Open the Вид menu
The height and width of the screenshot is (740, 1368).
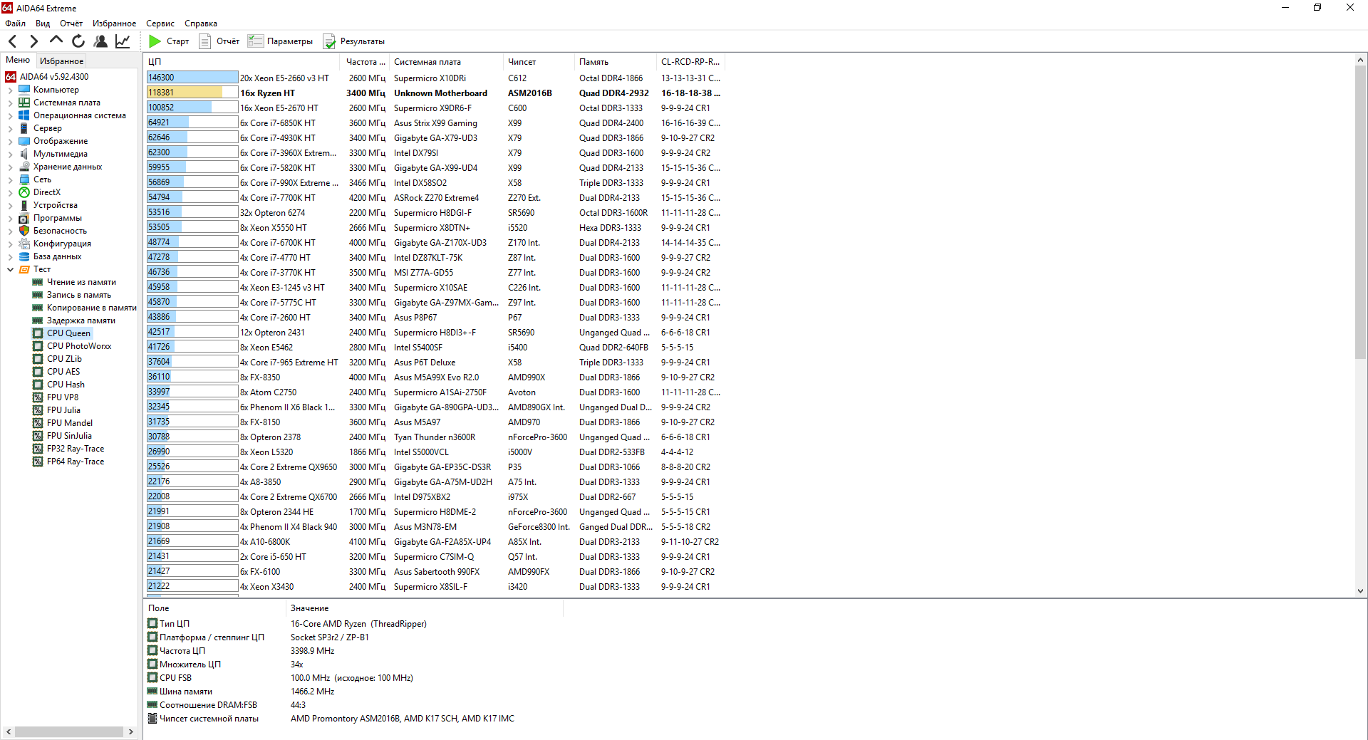click(43, 24)
